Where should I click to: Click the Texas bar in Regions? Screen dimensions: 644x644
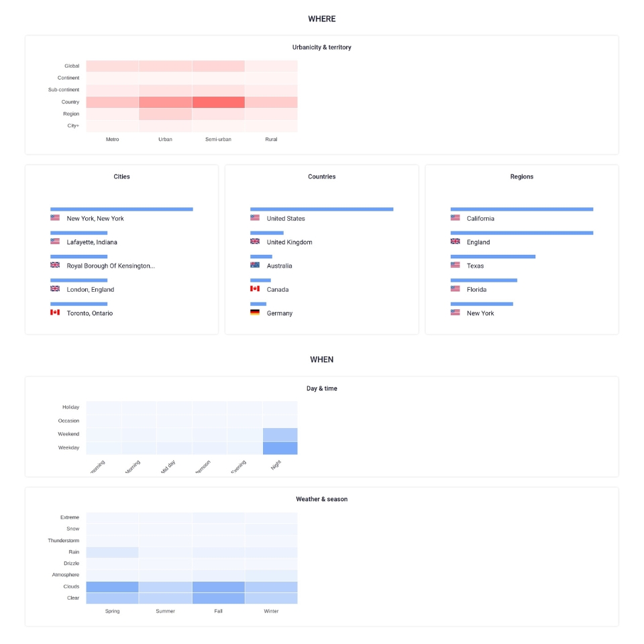coord(492,257)
